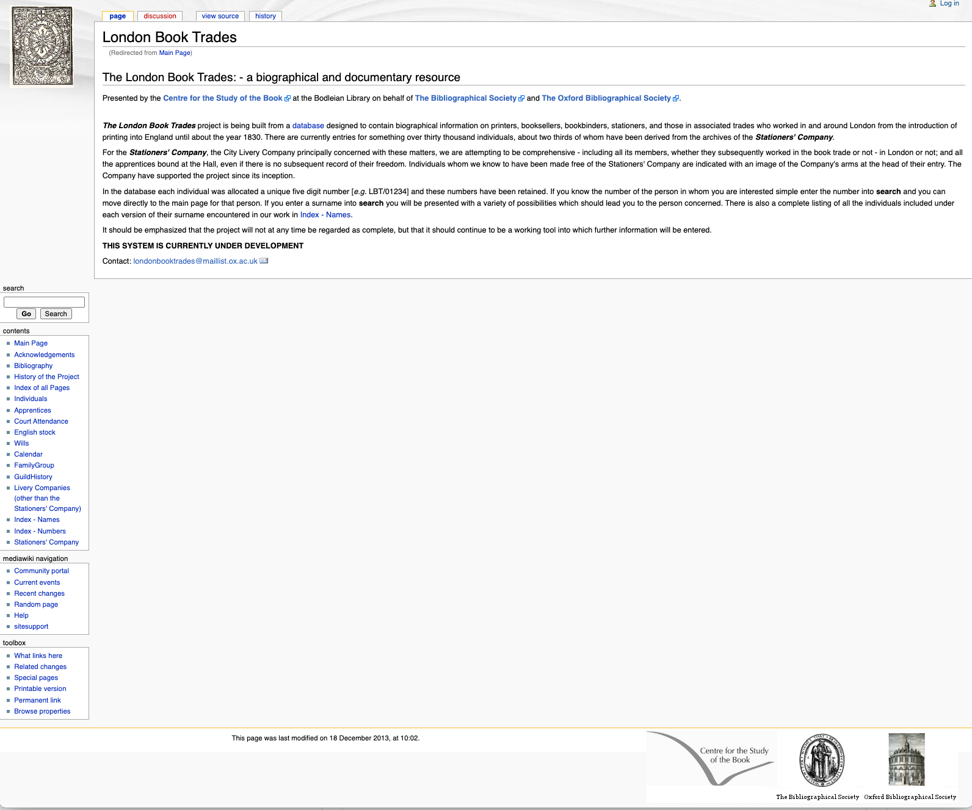Open History of the Project

coord(46,377)
